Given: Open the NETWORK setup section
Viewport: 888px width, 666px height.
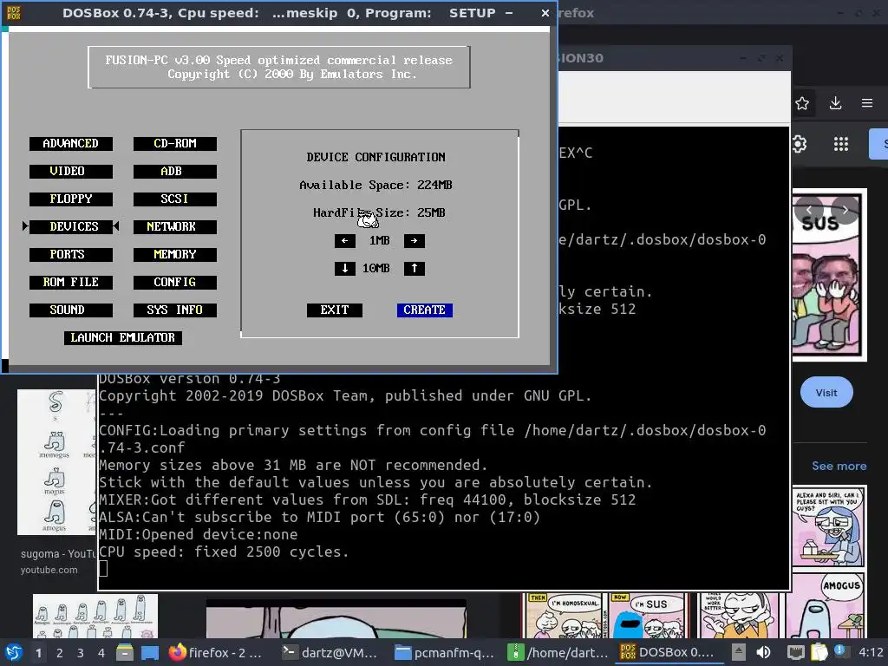Looking at the screenshot, I should pyautogui.click(x=175, y=226).
